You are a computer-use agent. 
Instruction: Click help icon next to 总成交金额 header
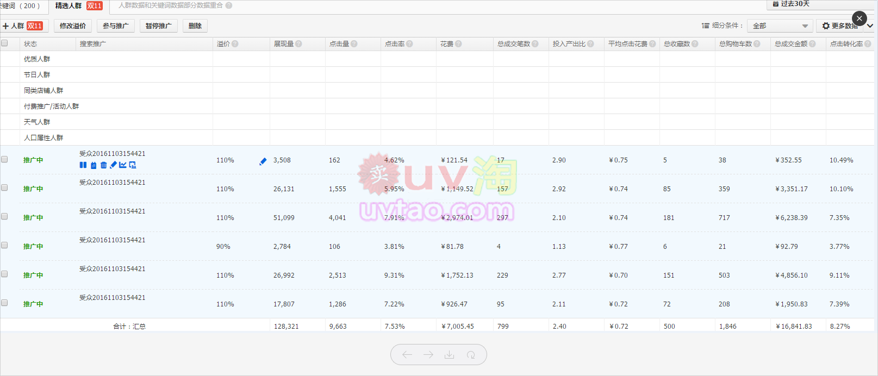[x=812, y=44]
